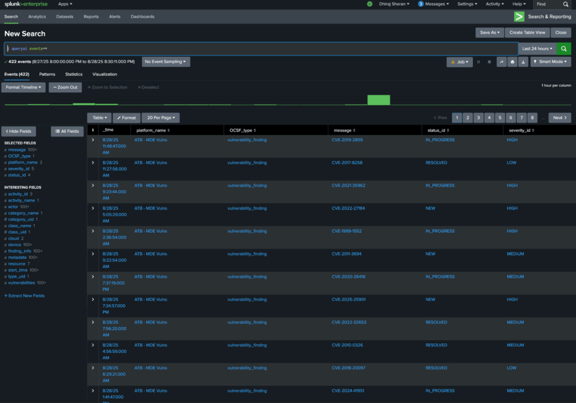Open the Alerts navigation tab
Image resolution: width=576 pixels, height=403 pixels.
(x=115, y=16)
